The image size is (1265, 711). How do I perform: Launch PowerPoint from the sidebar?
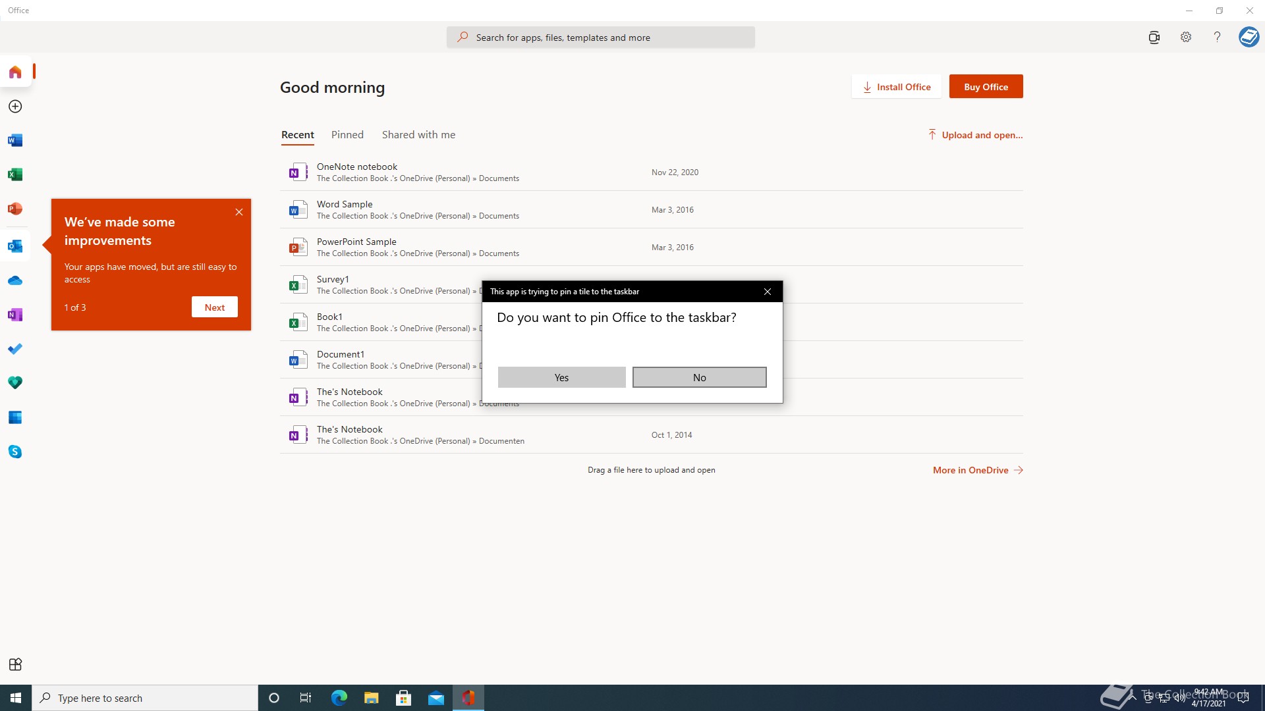(15, 209)
